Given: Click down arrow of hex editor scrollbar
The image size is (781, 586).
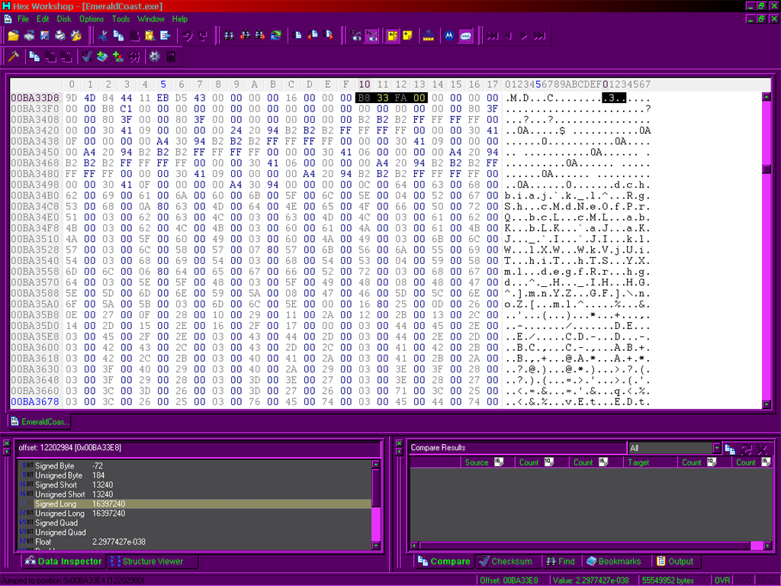Looking at the screenshot, I should click(x=767, y=404).
